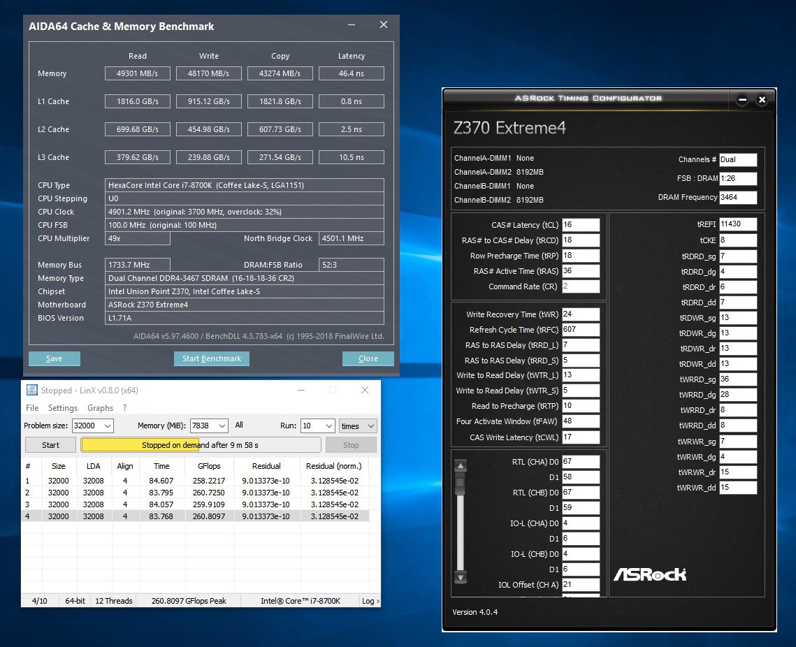Minimize the LinX window
The width and height of the screenshot is (796, 647).
[x=301, y=390]
